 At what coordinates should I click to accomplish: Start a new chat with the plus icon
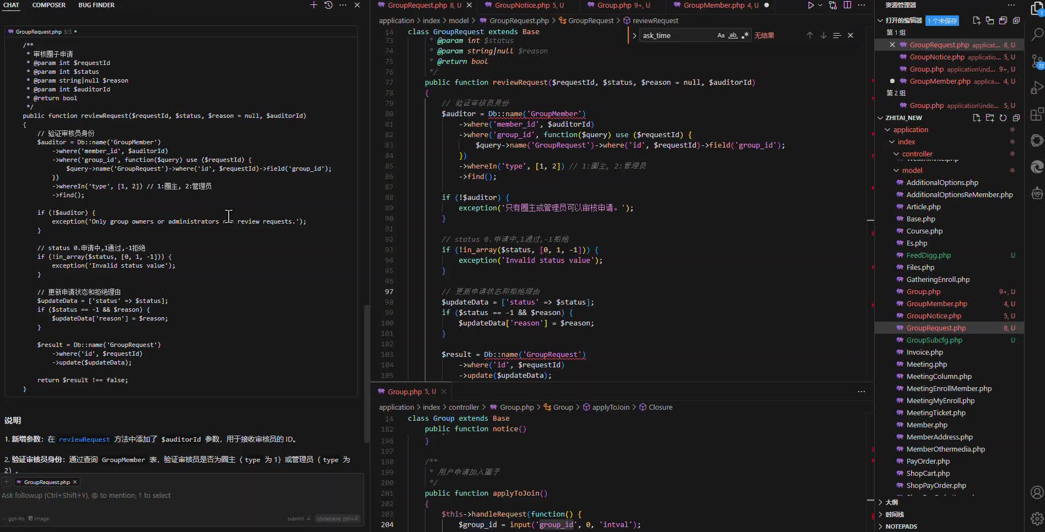(314, 5)
